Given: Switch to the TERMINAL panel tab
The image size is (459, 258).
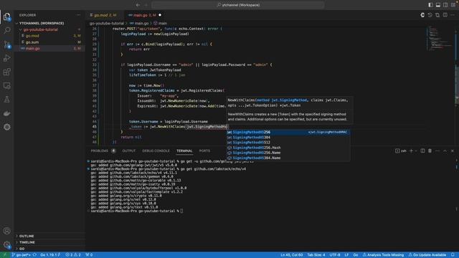Looking at the screenshot, I should [x=184, y=151].
